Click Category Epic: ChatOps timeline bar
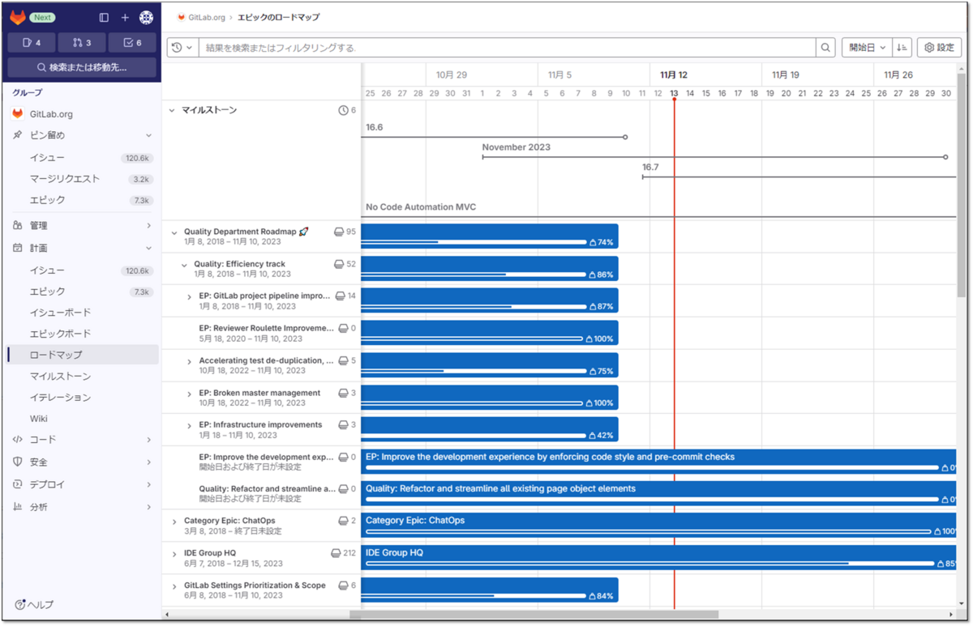Viewport: 973px width, 626px height. (658, 526)
